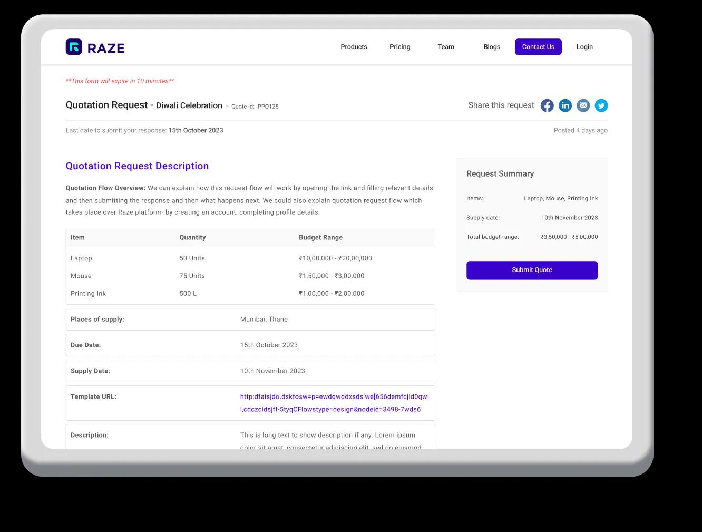Click the Quantity column header
The width and height of the screenshot is (702, 532).
click(x=192, y=237)
